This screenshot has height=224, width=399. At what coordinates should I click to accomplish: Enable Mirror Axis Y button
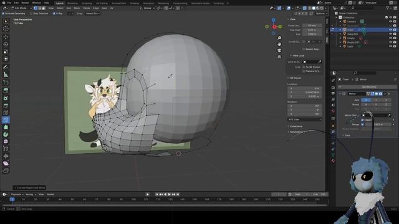tap(376, 100)
